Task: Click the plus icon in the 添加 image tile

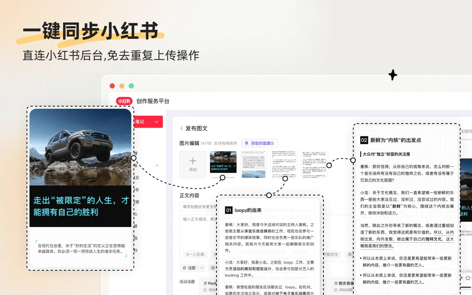Action: click(192, 160)
